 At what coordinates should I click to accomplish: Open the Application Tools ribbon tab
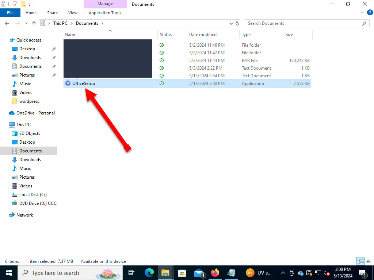(x=105, y=12)
